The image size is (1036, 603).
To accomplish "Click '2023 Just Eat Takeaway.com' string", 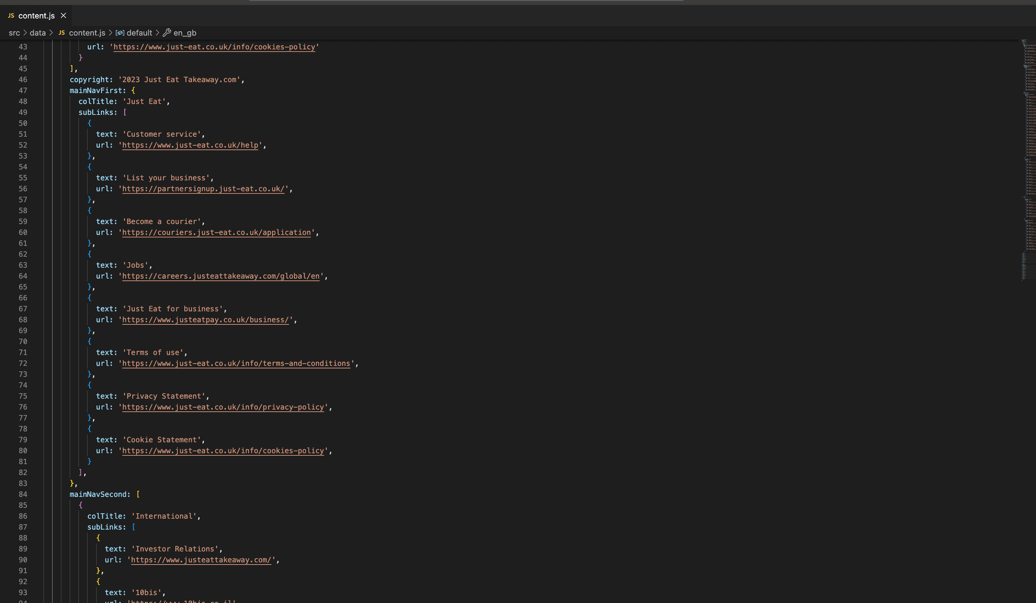I will pyautogui.click(x=179, y=80).
